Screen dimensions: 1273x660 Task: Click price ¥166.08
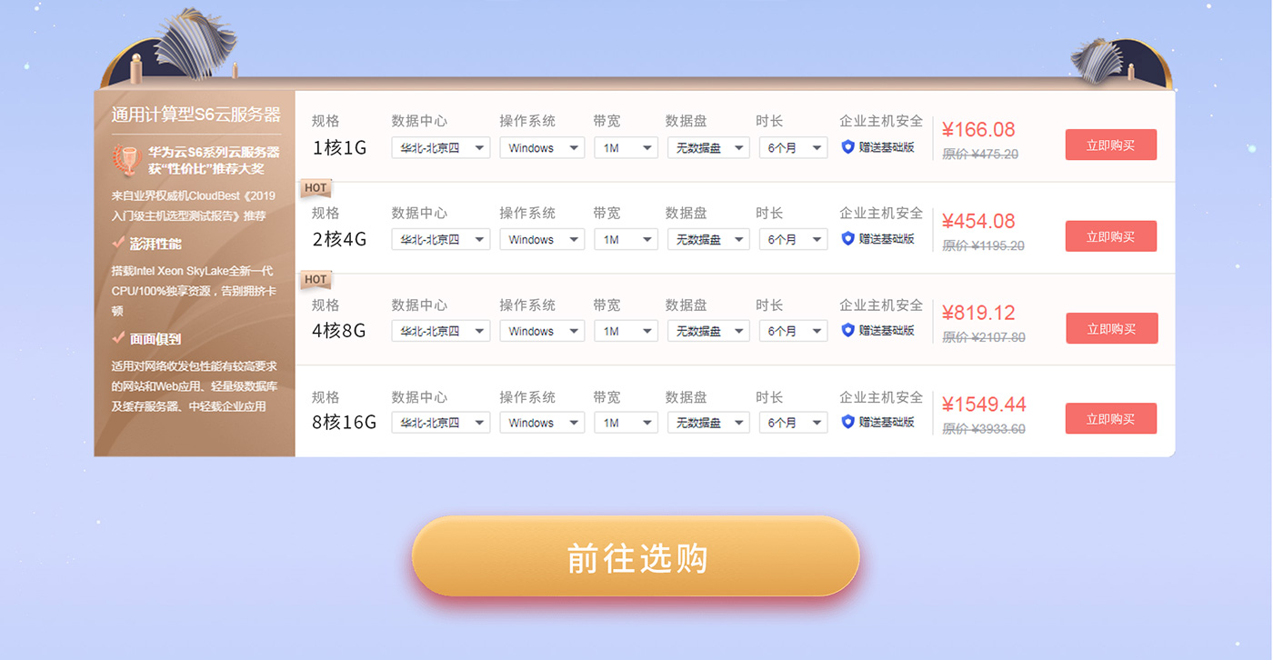[x=978, y=130]
